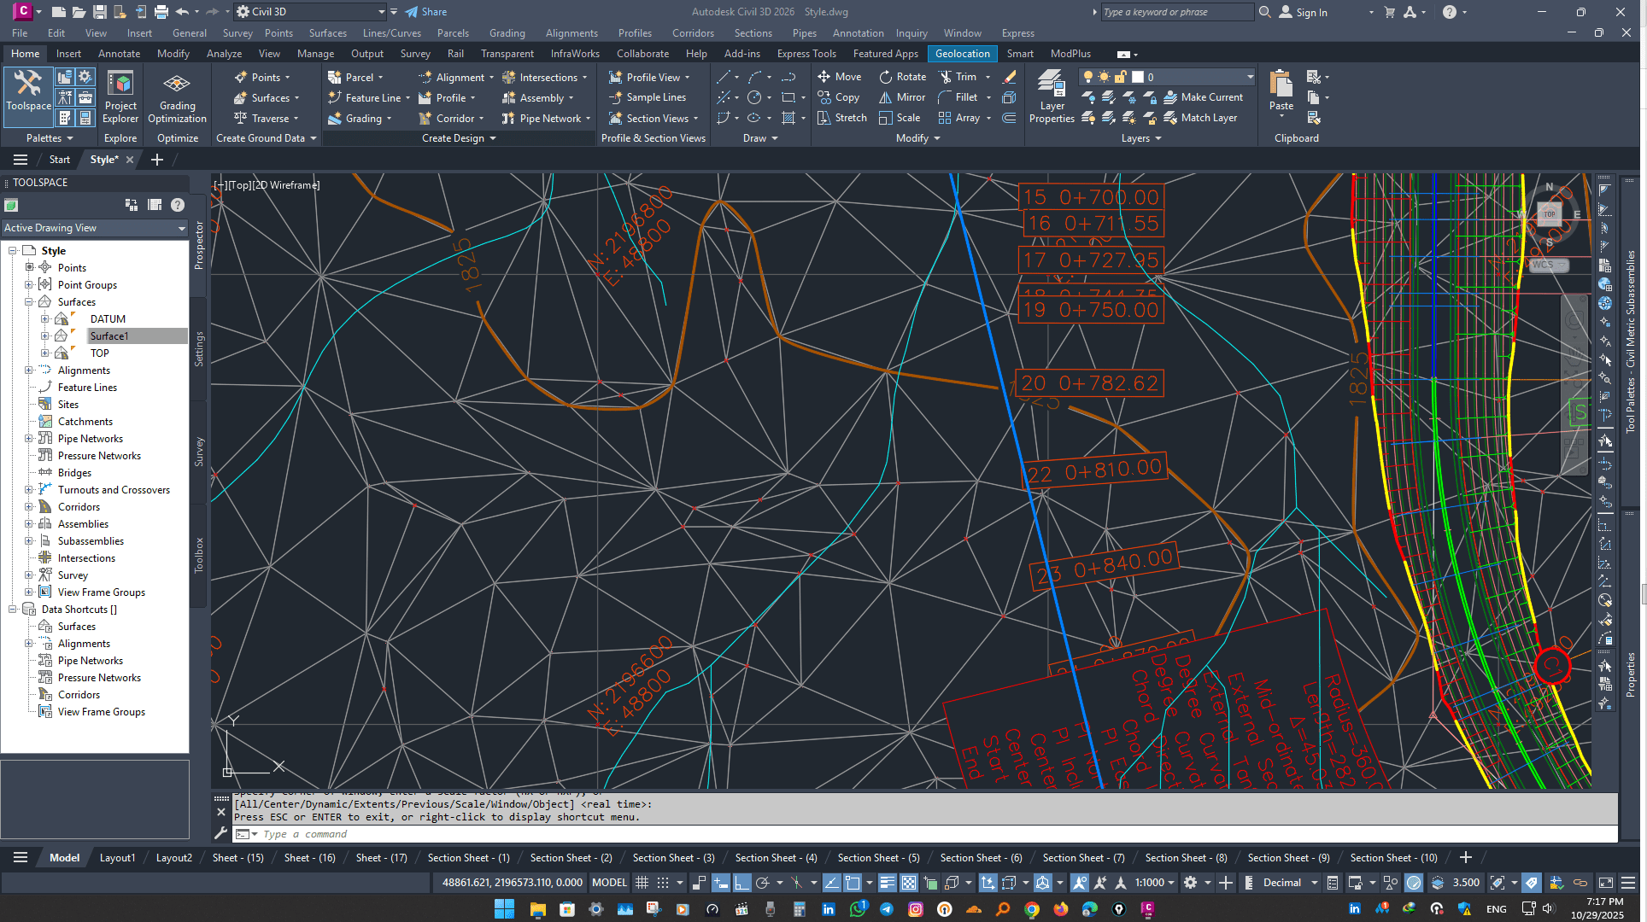Open the layer name dropdown
Image resolution: width=1647 pixels, height=922 pixels.
coord(1249,77)
